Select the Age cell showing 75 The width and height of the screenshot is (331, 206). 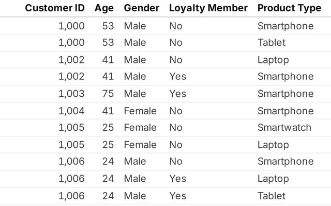point(108,94)
